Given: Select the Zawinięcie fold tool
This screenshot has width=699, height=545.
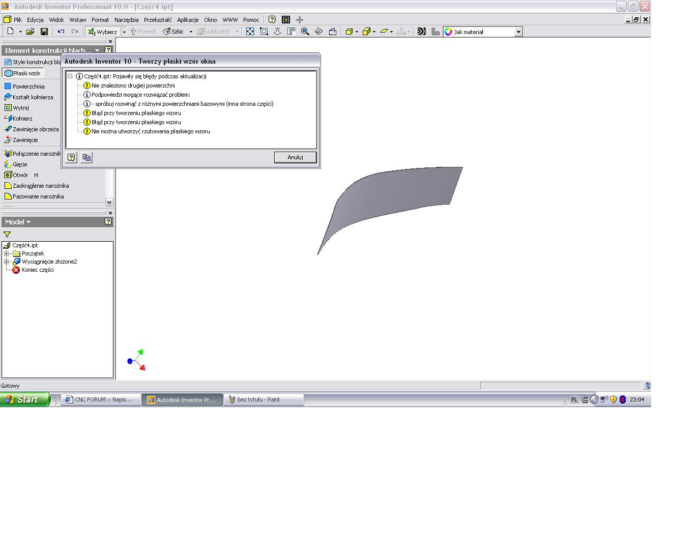Looking at the screenshot, I should tap(21, 140).
